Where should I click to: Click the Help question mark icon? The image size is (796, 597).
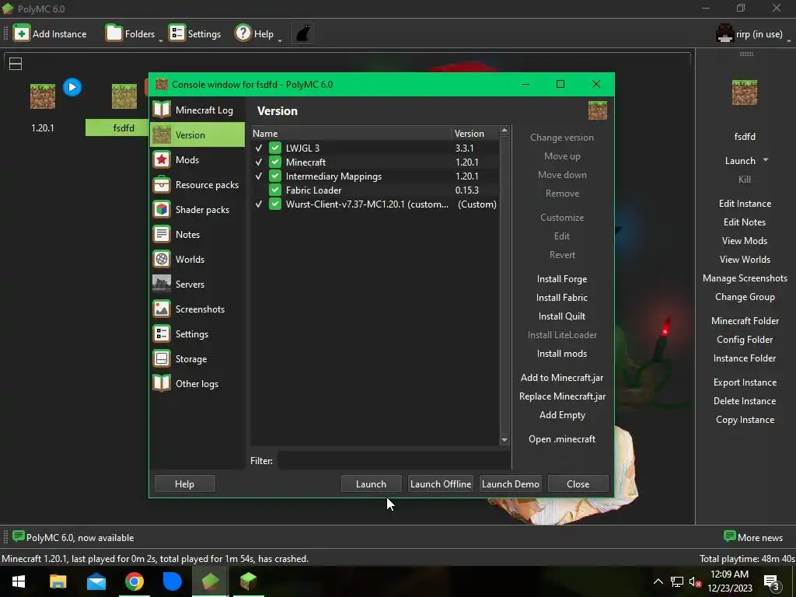243,33
